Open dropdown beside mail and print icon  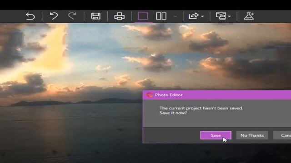[229, 16]
